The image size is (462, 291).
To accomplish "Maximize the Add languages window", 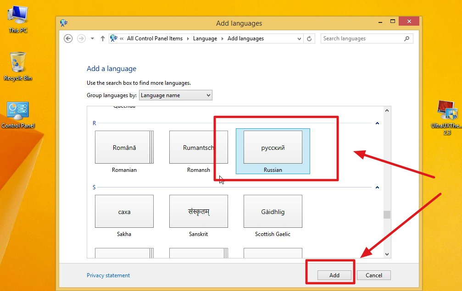I will tap(392, 22).
